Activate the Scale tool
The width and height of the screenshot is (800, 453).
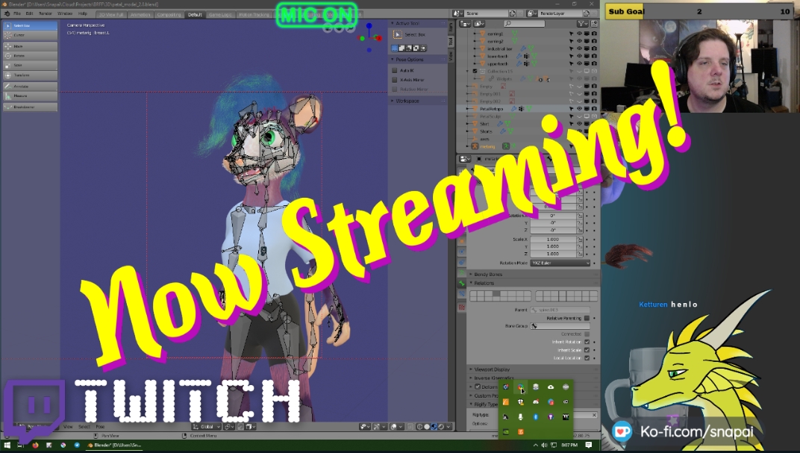[x=30, y=65]
